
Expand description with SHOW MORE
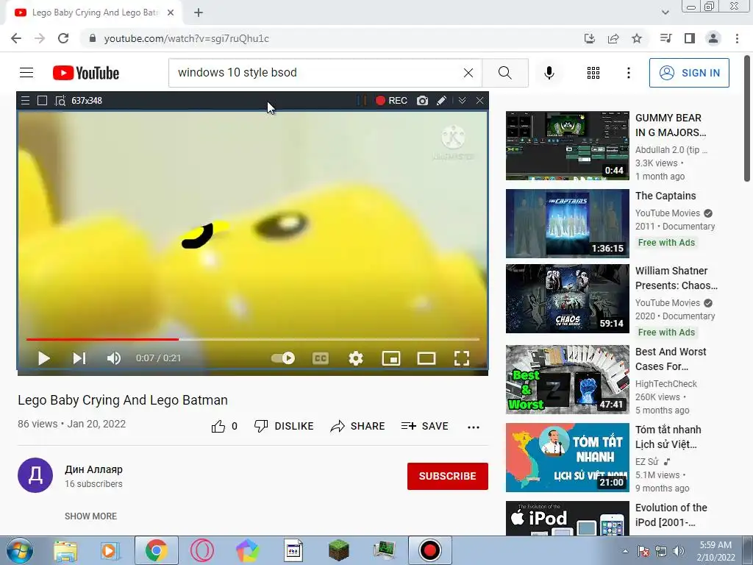90,516
